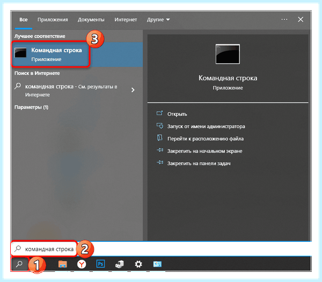Image resolution: width=322 pixels, height=282 pixels.
Task: Launch Photoshop from the taskbar
Action: click(101, 264)
